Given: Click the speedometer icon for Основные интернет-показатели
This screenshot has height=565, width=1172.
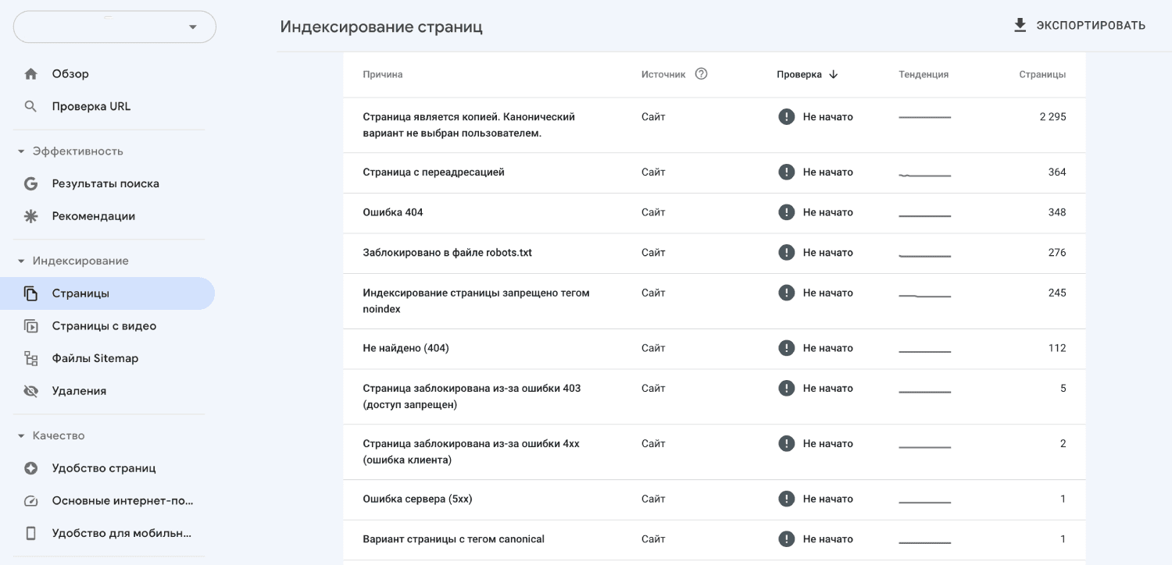Looking at the screenshot, I should coord(30,501).
